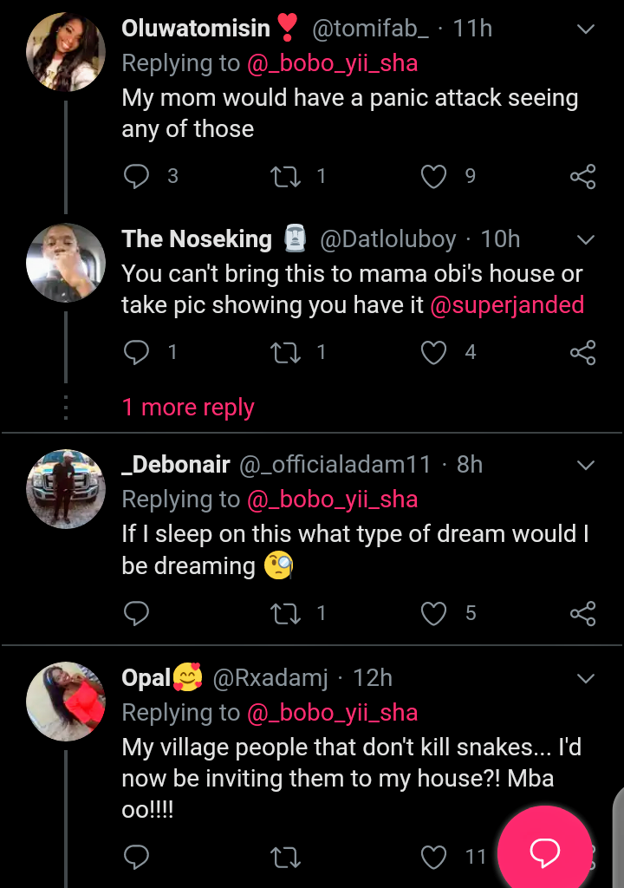Share _Debonair's tweet

point(583,614)
